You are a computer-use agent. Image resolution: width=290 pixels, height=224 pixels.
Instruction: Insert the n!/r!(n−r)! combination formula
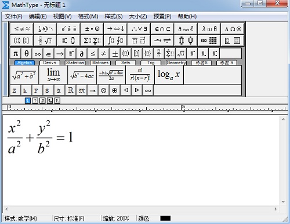point(140,75)
